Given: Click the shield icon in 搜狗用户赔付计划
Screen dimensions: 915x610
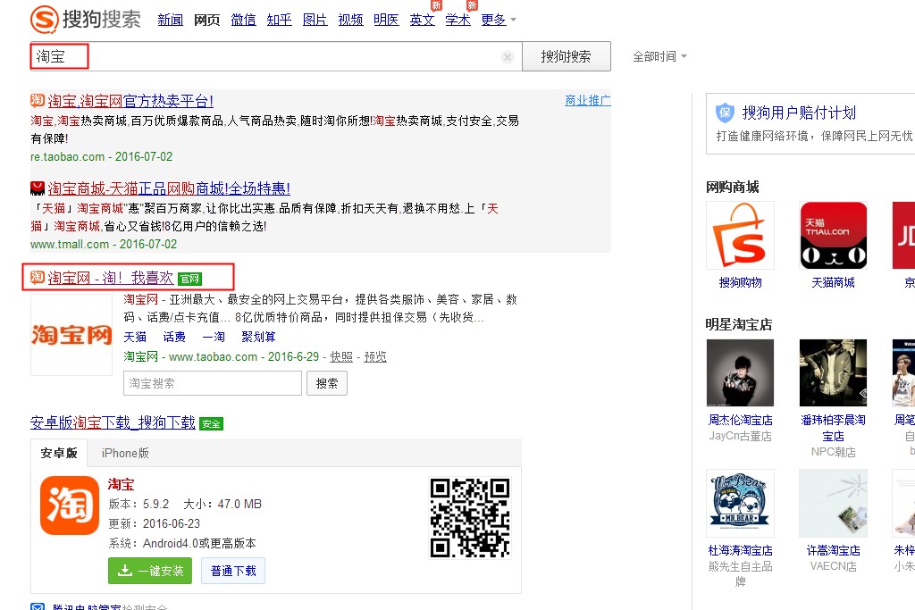Looking at the screenshot, I should point(725,112).
